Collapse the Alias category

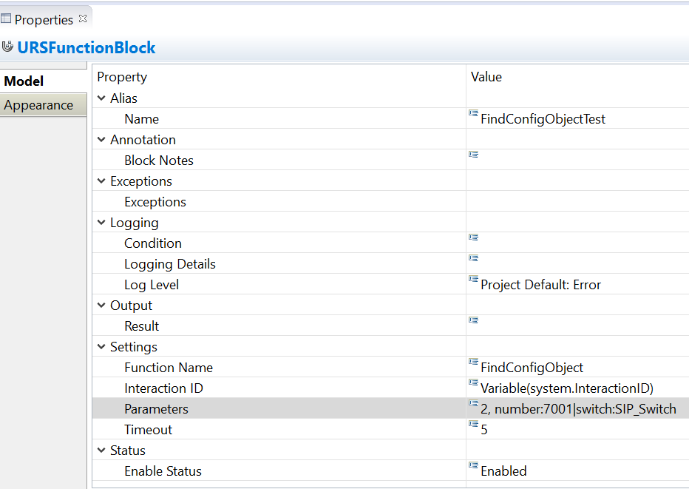coord(101,98)
